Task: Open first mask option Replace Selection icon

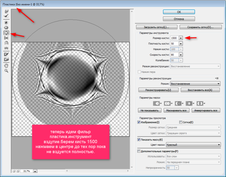Action: click(x=157, y=104)
